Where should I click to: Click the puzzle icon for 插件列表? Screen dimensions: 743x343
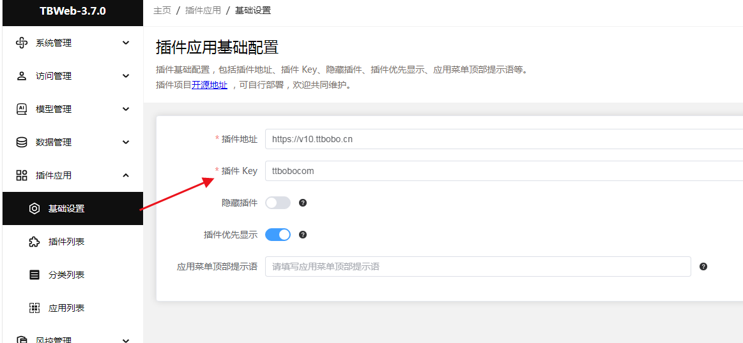pos(34,242)
